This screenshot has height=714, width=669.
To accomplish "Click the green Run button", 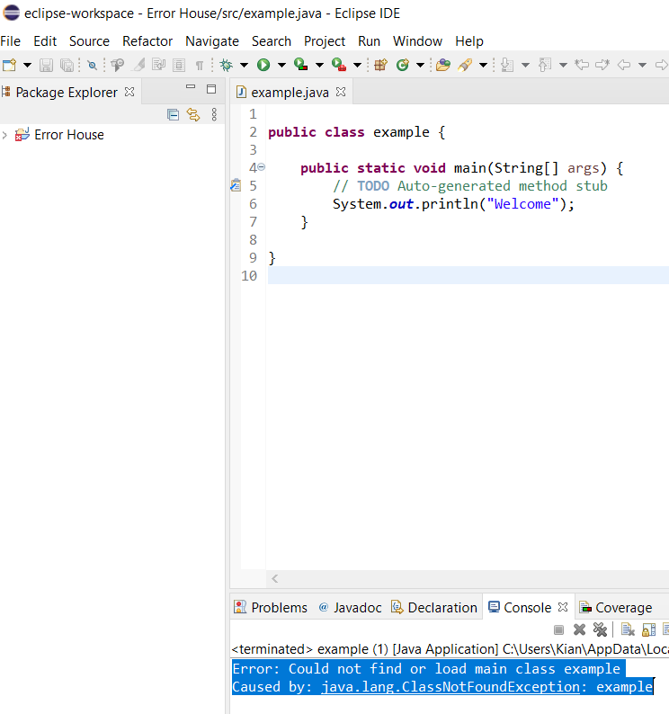I will pyautogui.click(x=263, y=65).
